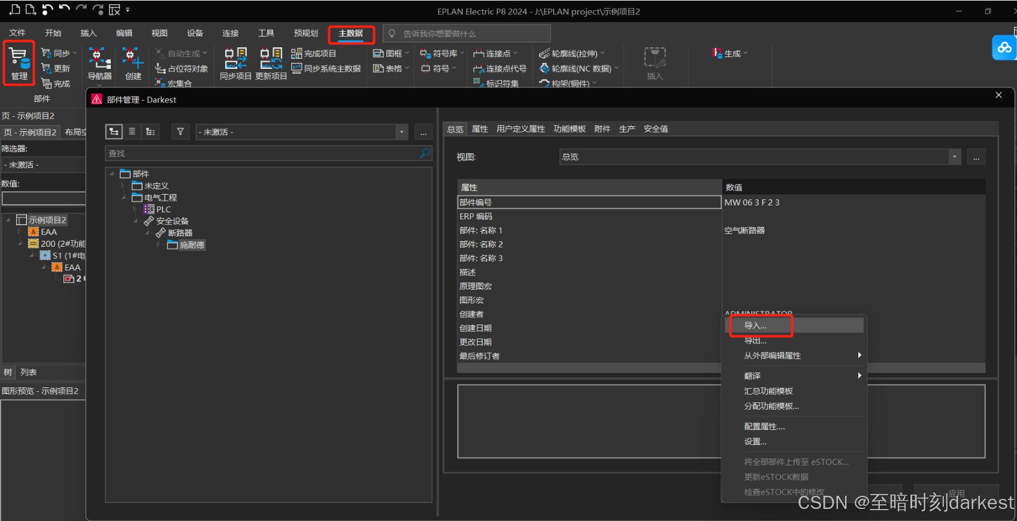
Task: Click 完成 in the parts ribbon group
Action: [x=56, y=83]
